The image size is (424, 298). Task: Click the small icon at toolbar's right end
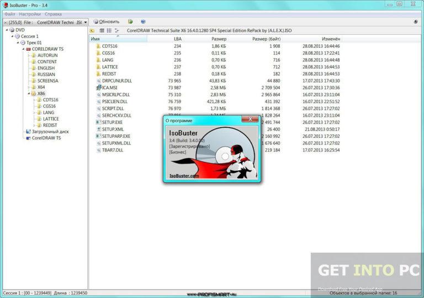click(416, 21)
